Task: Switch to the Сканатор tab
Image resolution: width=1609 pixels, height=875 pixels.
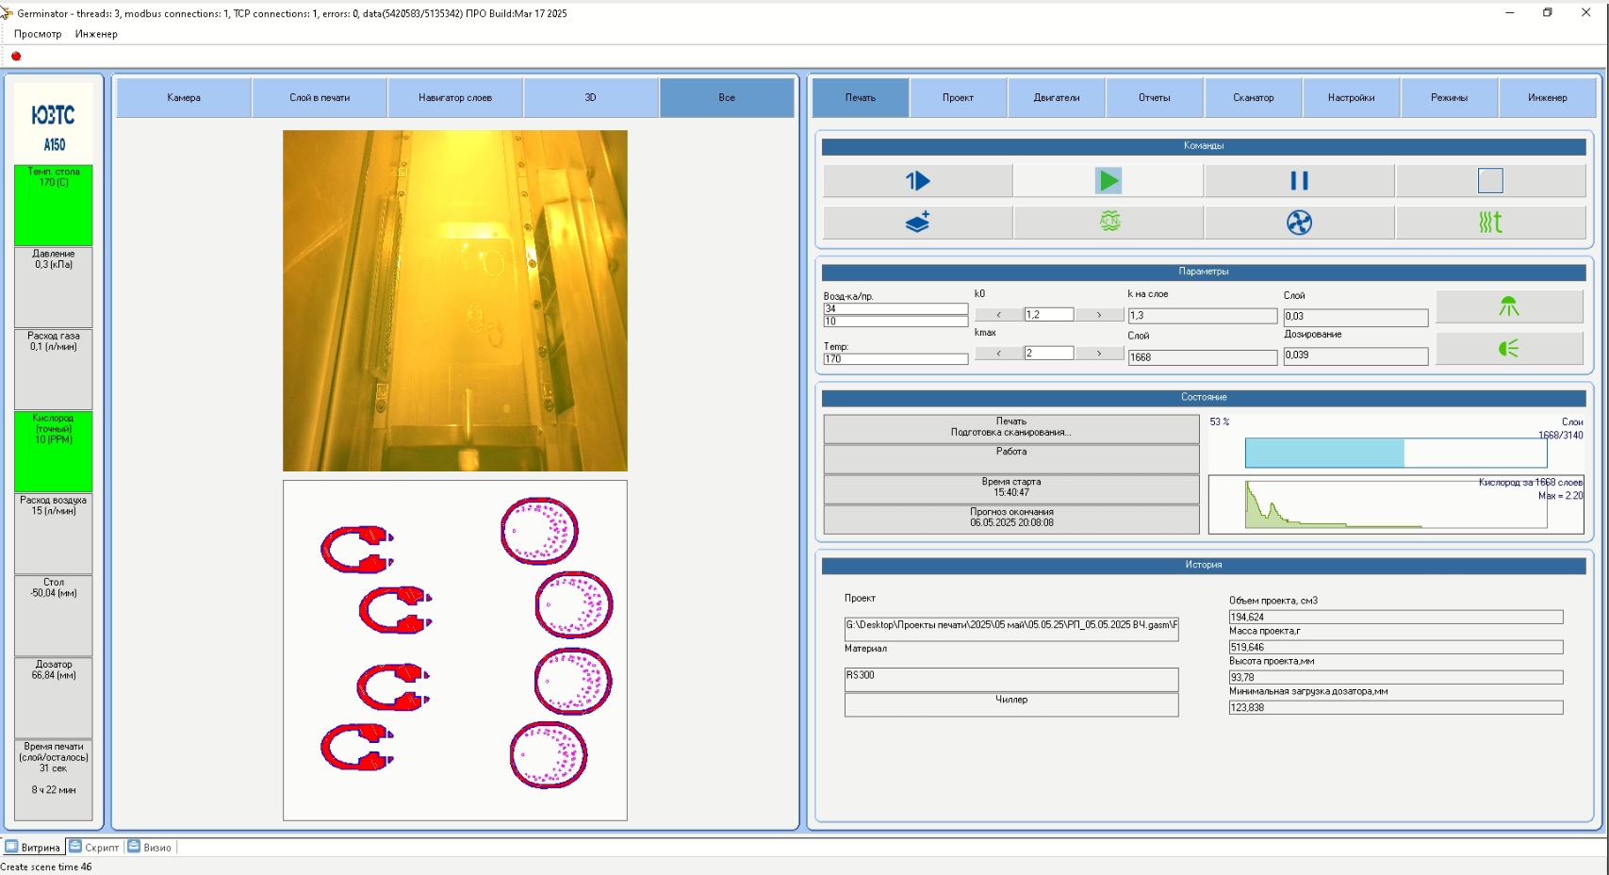Action: pyautogui.click(x=1253, y=98)
